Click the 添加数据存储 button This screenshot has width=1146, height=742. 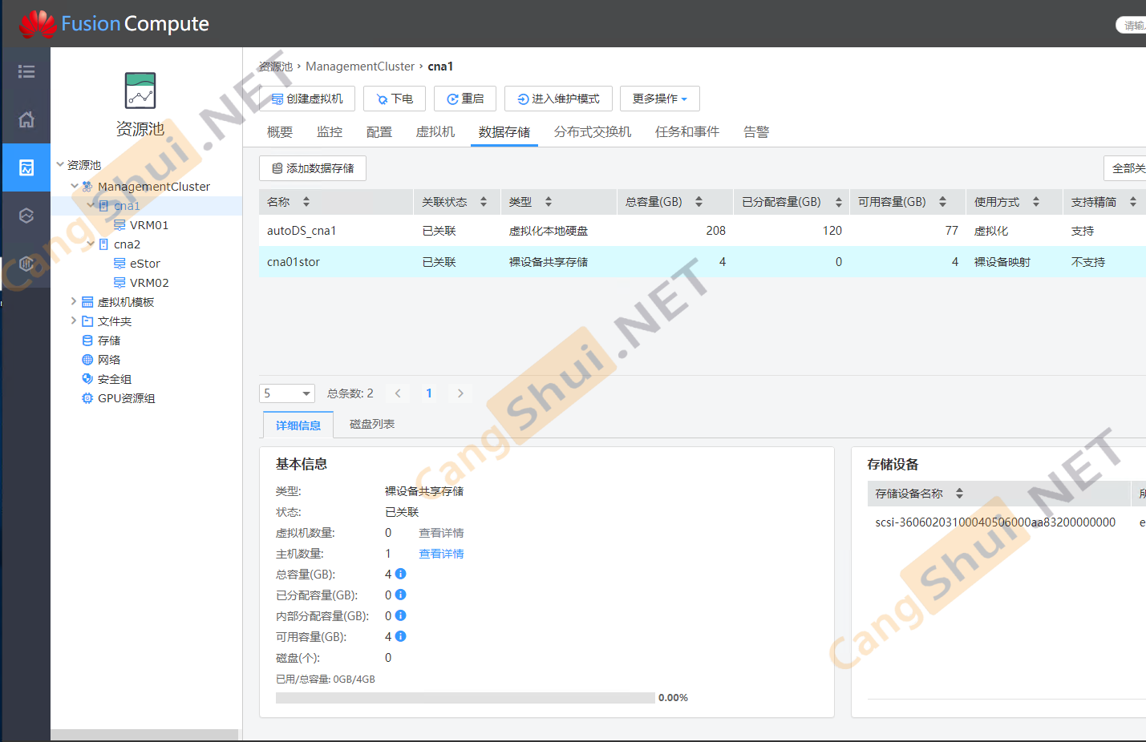click(x=313, y=168)
